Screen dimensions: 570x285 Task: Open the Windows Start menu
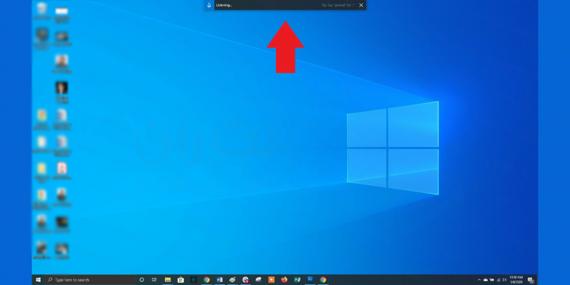pyautogui.click(x=39, y=280)
